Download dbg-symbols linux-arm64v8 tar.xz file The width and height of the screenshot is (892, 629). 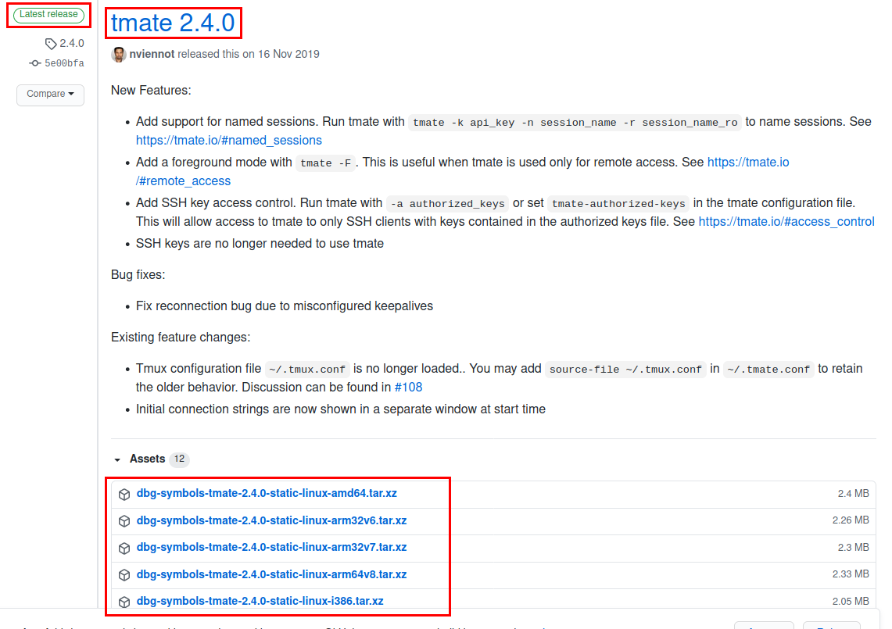click(271, 574)
